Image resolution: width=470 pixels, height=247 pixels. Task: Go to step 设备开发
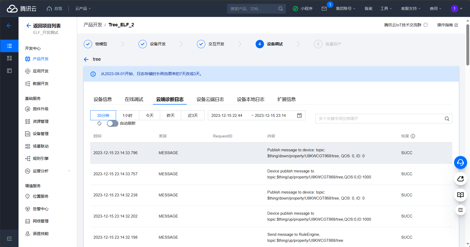coord(152,44)
